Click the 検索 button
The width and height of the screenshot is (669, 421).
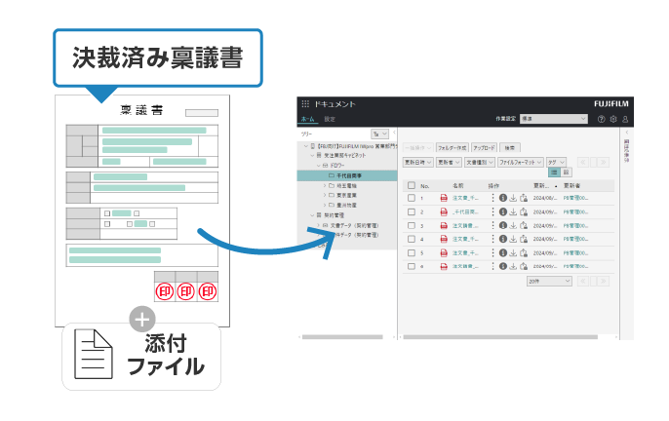click(509, 147)
